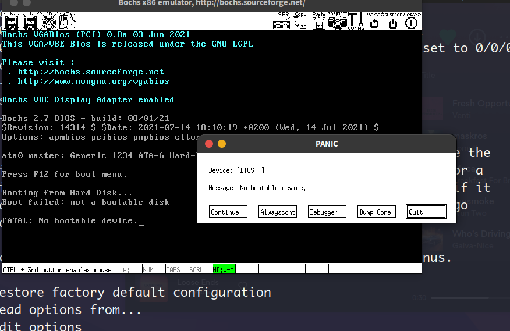
Task: Toggle the mouse capture icon
Action: tap(67, 21)
